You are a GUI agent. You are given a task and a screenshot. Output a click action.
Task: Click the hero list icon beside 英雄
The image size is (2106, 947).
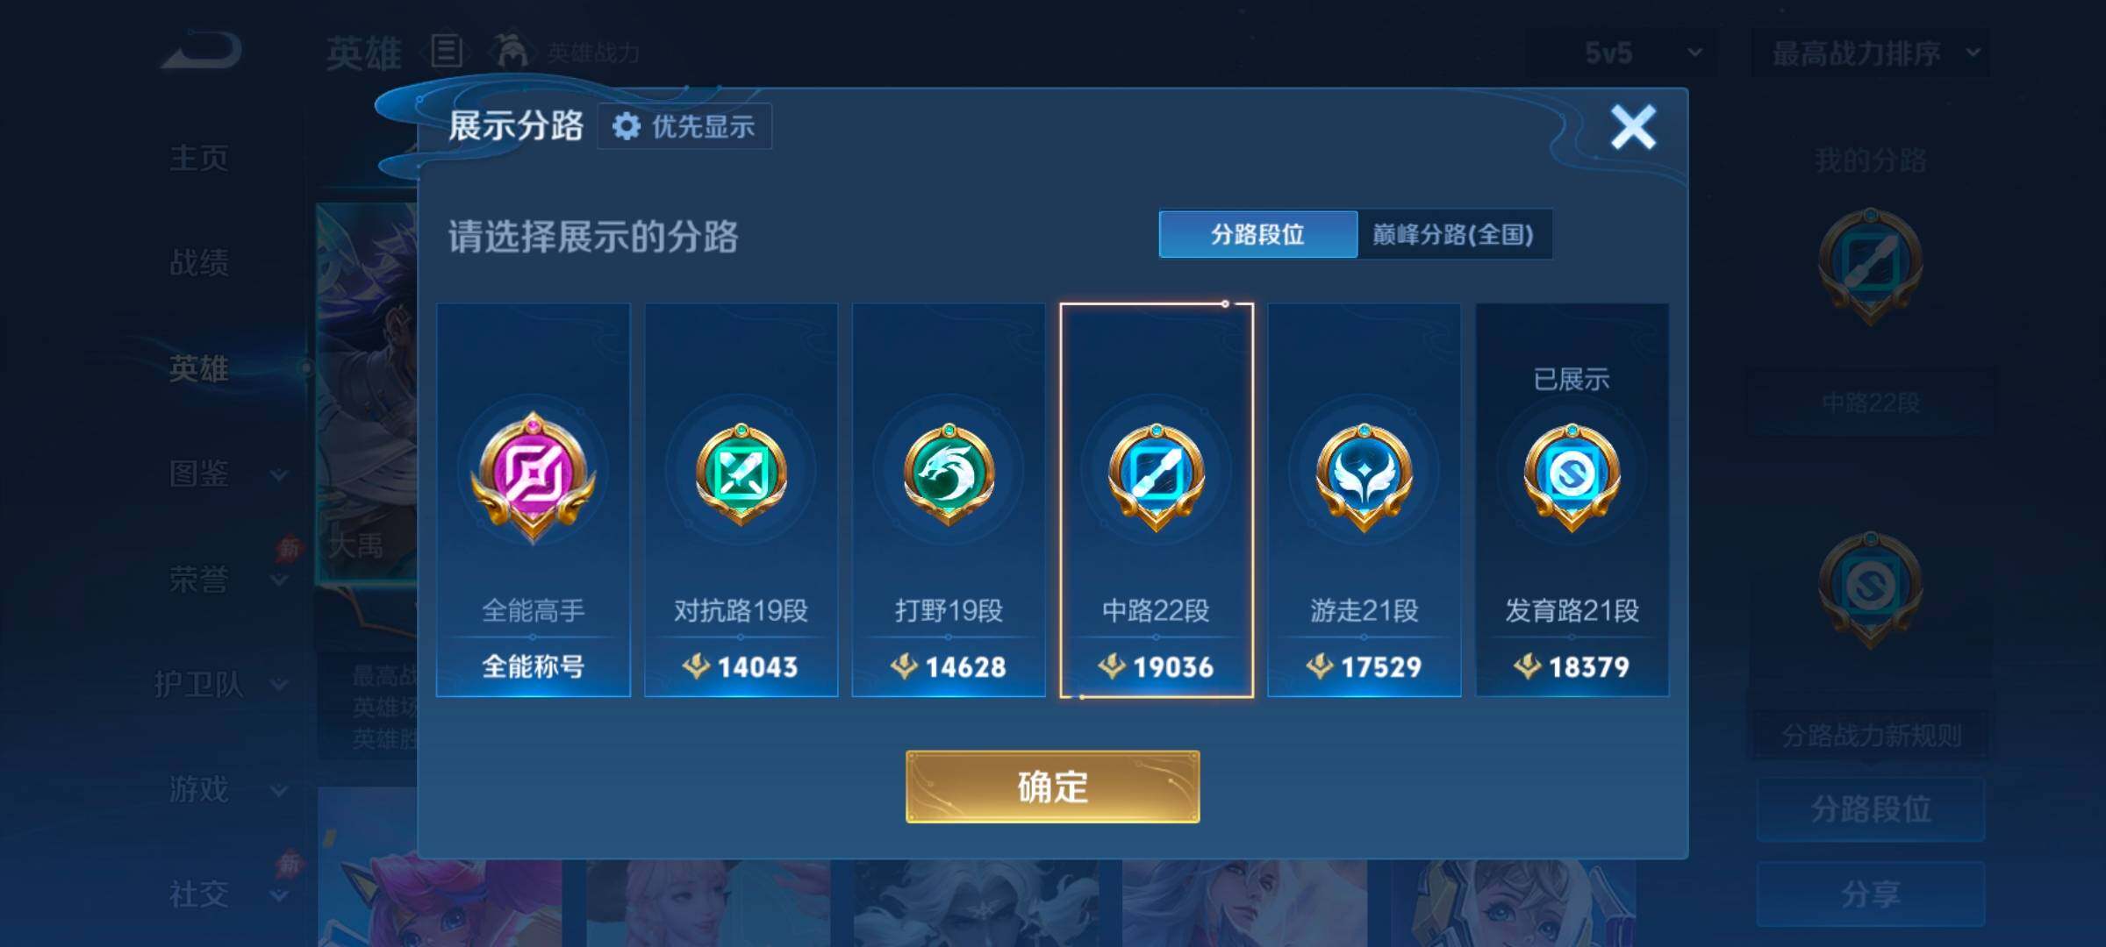pos(446,51)
